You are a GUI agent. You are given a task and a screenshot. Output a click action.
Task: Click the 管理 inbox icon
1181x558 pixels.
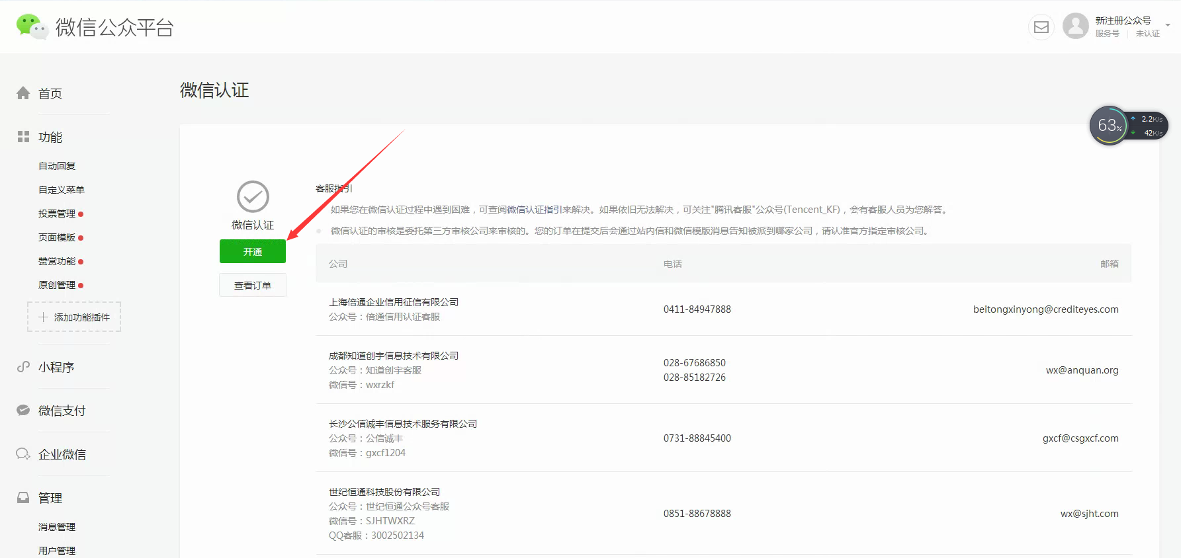coord(23,497)
